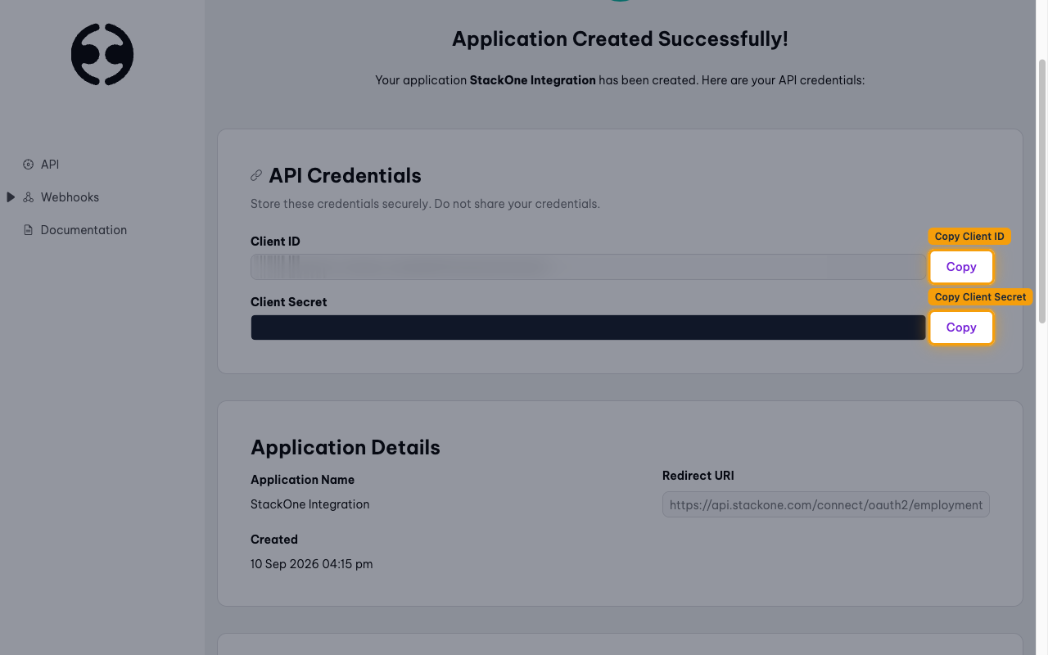Click the bold 'StackOne Integration' in the message
This screenshot has height=655, width=1048.
pos(532,80)
